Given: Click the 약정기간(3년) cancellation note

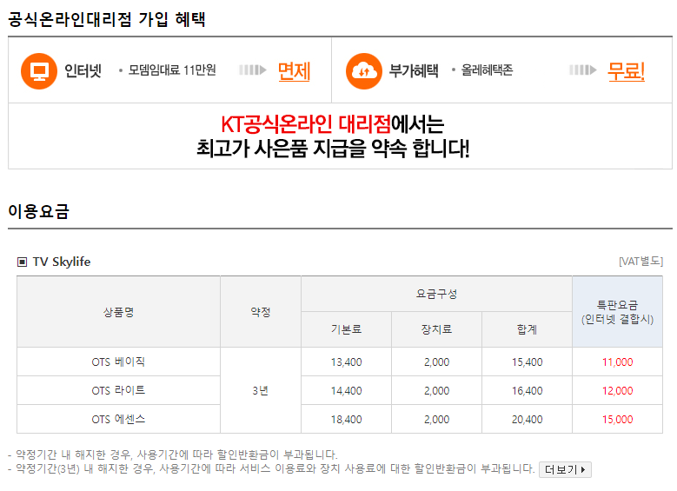Looking at the screenshot, I should pos(271,468).
